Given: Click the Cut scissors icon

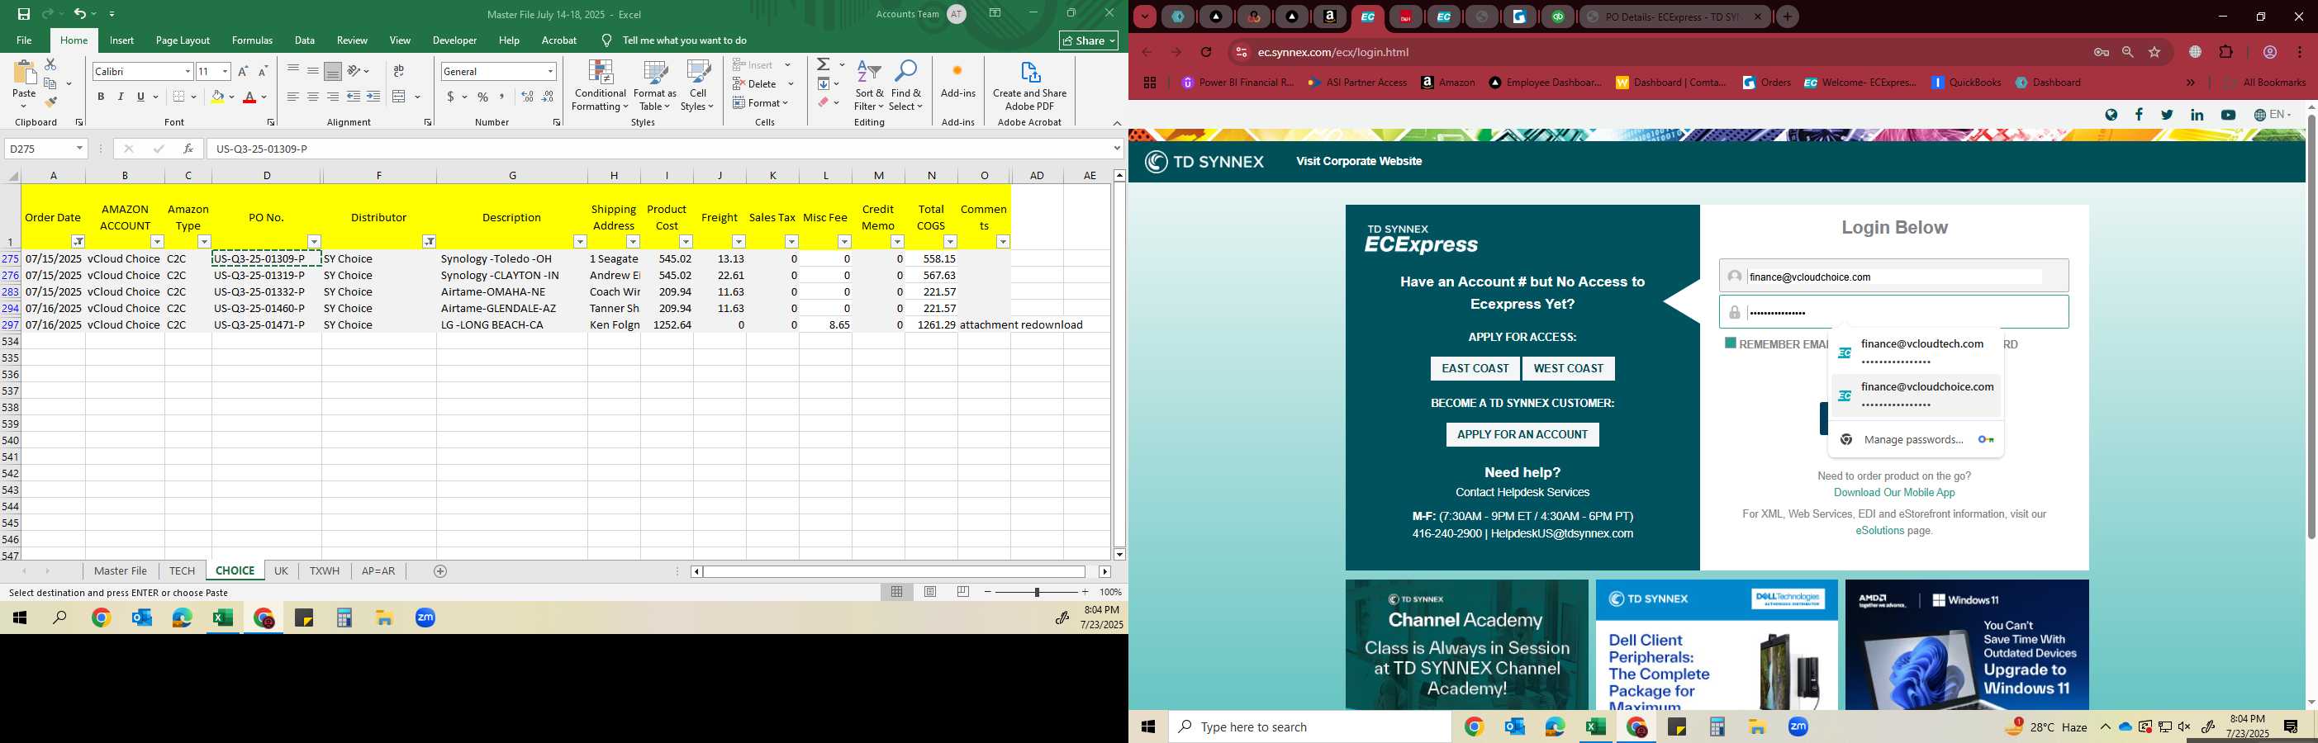Looking at the screenshot, I should pos(51,64).
